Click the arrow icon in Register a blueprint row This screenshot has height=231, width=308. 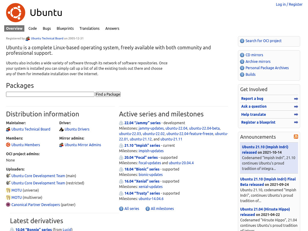296,122
